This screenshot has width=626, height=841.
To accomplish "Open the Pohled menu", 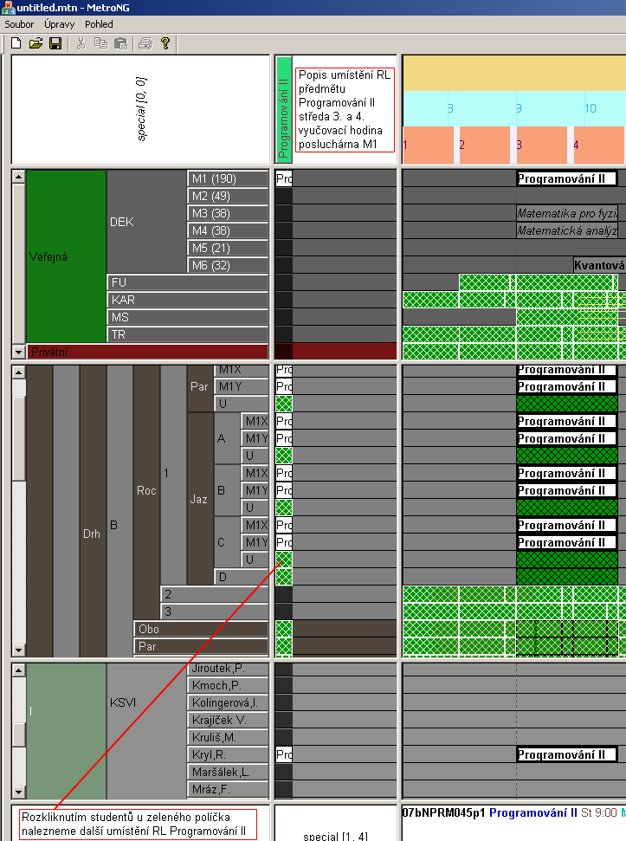I will (99, 24).
